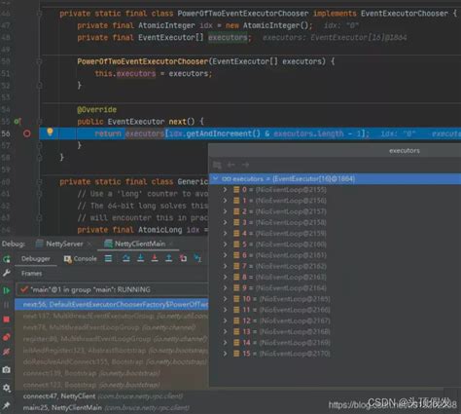This screenshot has width=461, height=414.
Task: Select connect:47, NettyClient stack frame
Action: tap(103, 396)
